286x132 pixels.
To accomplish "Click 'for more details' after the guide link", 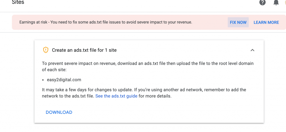I will (155, 96).
